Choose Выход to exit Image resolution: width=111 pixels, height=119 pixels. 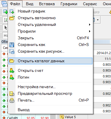point(50,110)
